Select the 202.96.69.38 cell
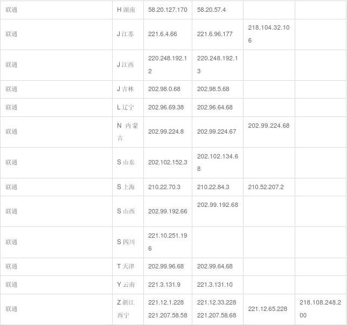The width and height of the screenshot is (347, 325). [x=166, y=107]
